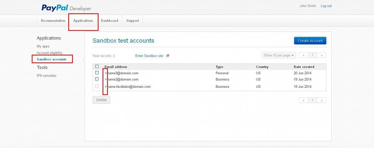Click the Sandbox test accounts heading
Viewport: 374px width, 148px height.
click(123, 41)
